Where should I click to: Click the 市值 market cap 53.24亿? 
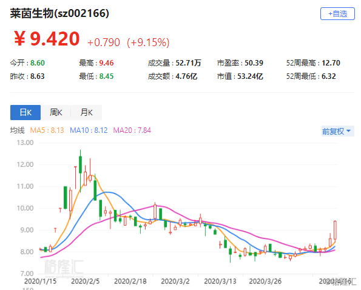(250, 76)
